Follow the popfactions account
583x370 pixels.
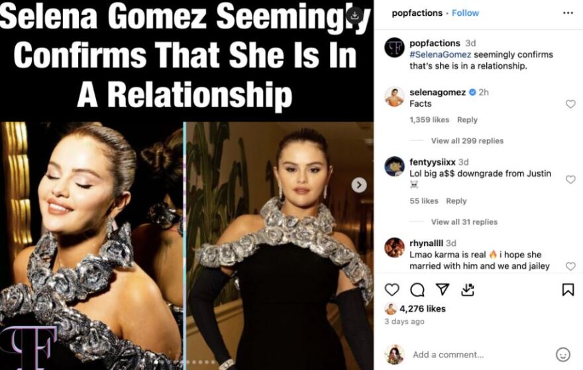pos(465,13)
